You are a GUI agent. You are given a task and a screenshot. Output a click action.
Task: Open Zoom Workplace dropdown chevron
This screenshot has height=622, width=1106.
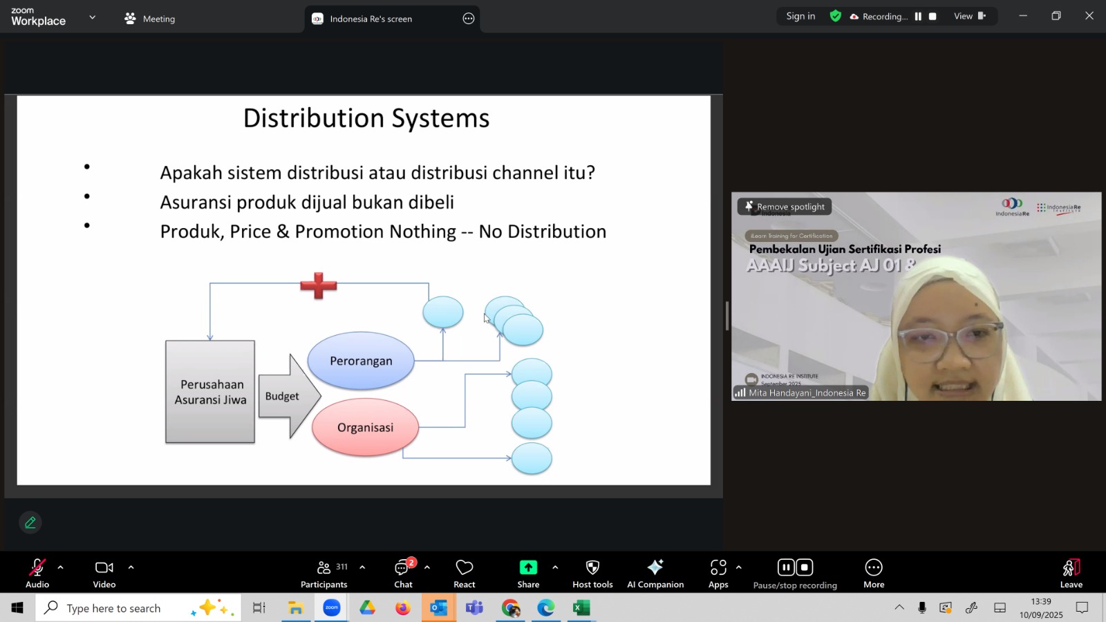click(93, 17)
